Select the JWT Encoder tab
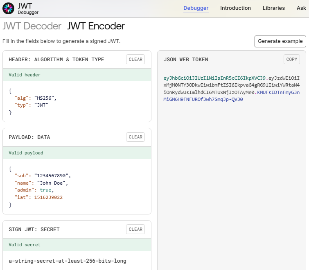Screen dimensions: 309x270 coord(96,26)
